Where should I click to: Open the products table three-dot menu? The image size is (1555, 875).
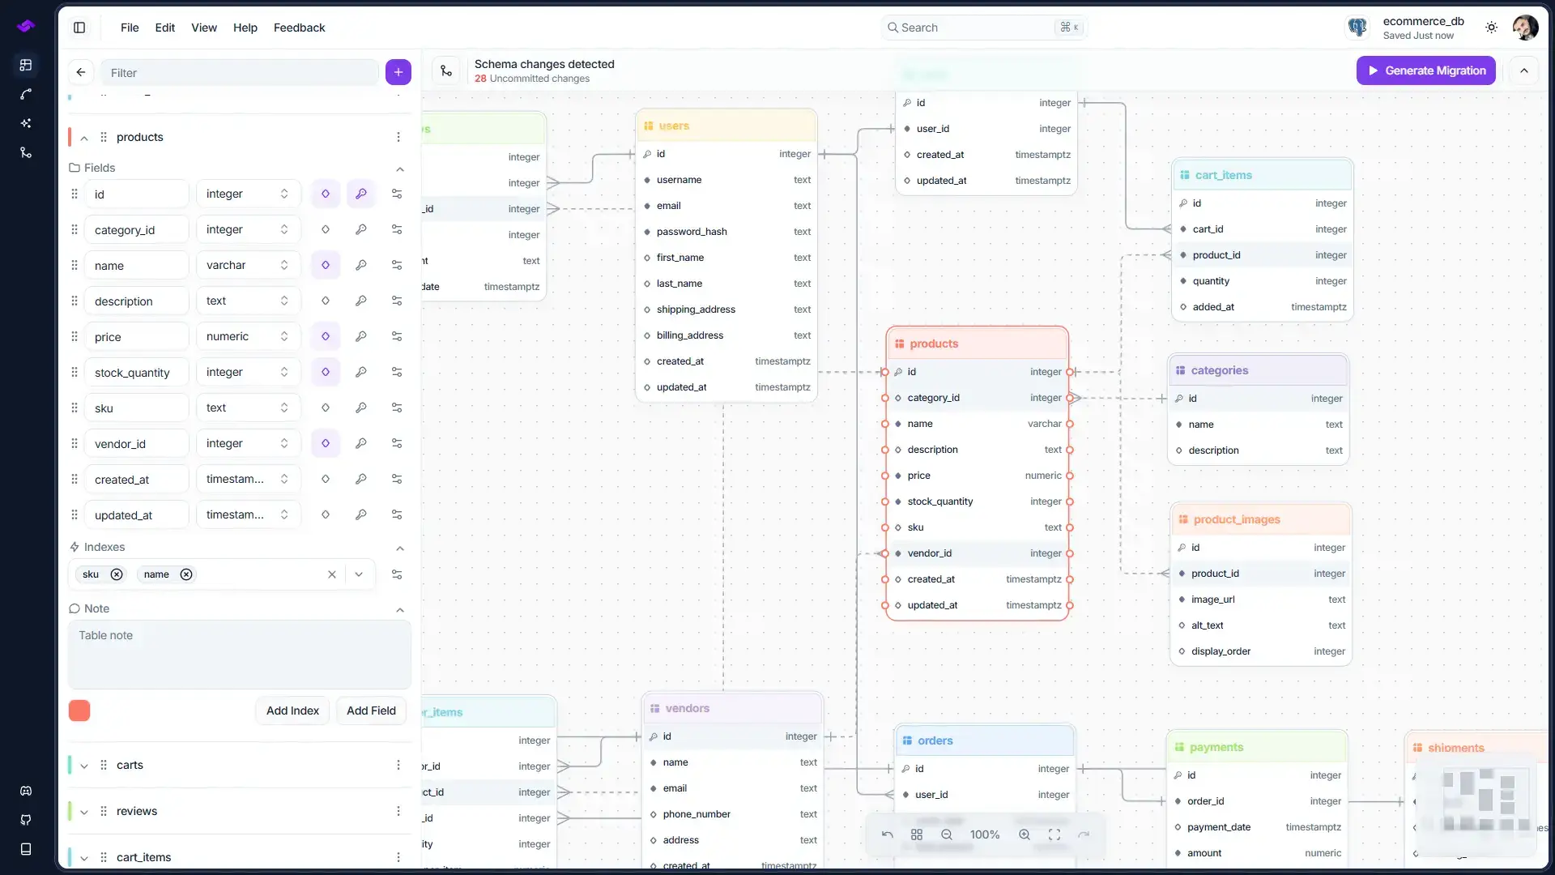click(x=398, y=137)
